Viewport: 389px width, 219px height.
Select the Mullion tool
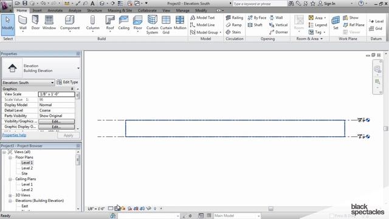(180, 23)
